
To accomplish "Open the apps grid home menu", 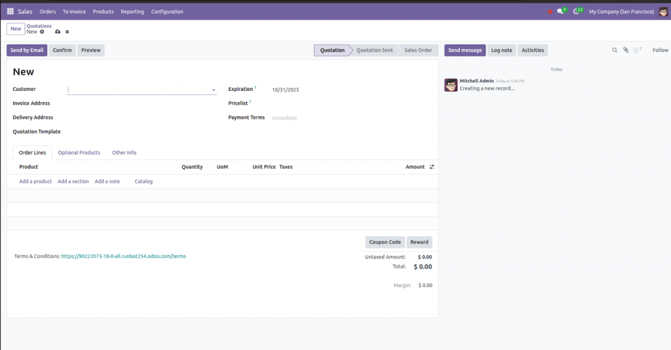I will coord(10,12).
